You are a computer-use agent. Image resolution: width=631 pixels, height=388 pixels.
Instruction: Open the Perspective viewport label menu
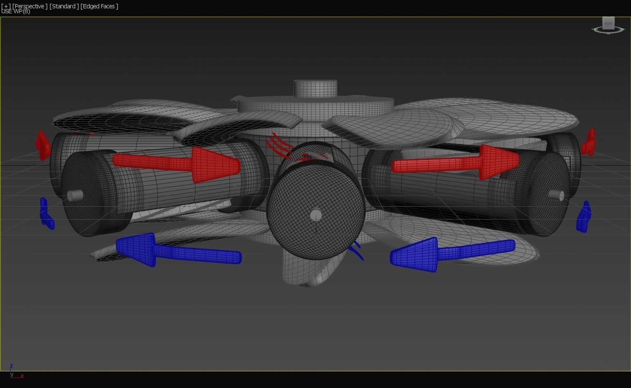[29, 6]
